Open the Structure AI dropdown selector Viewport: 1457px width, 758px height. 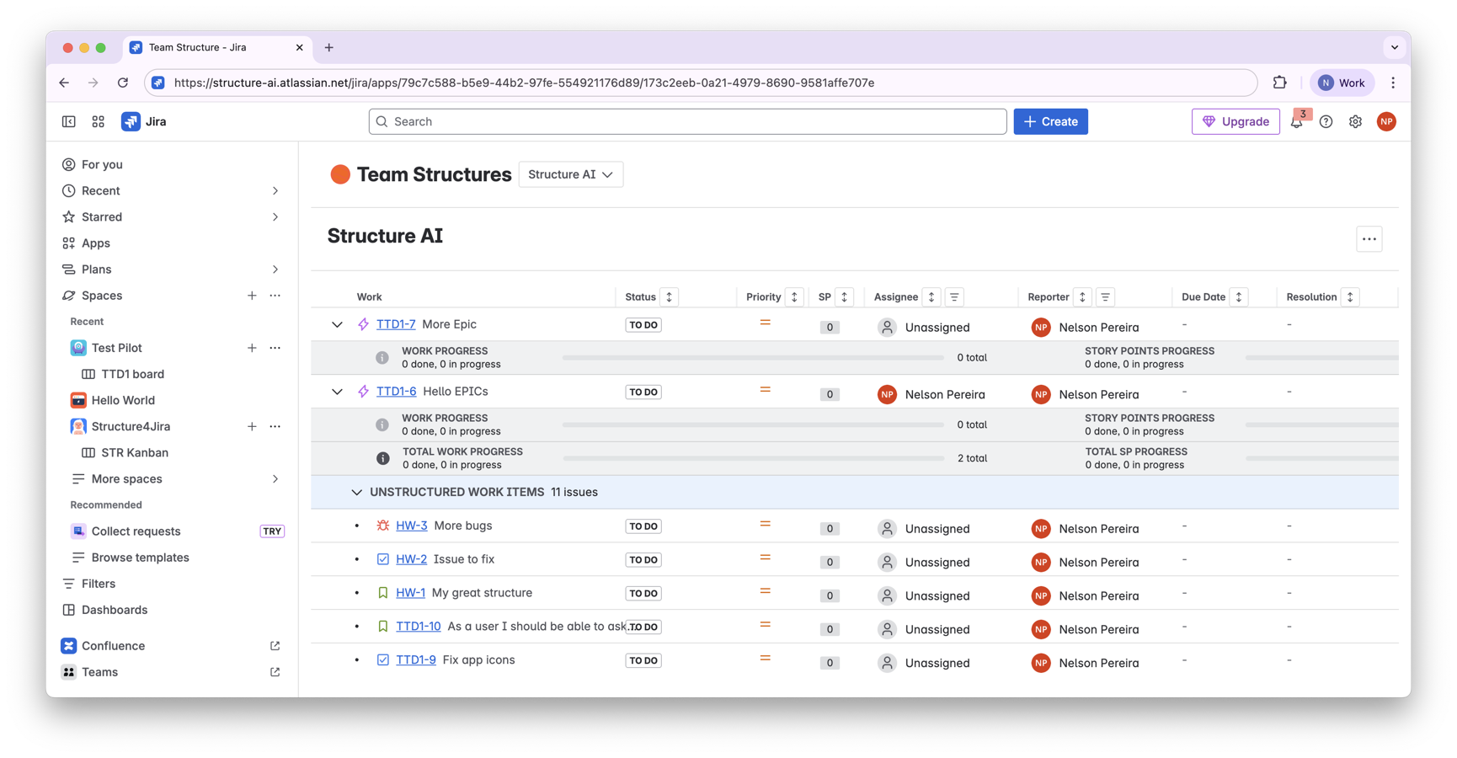pyautogui.click(x=570, y=174)
